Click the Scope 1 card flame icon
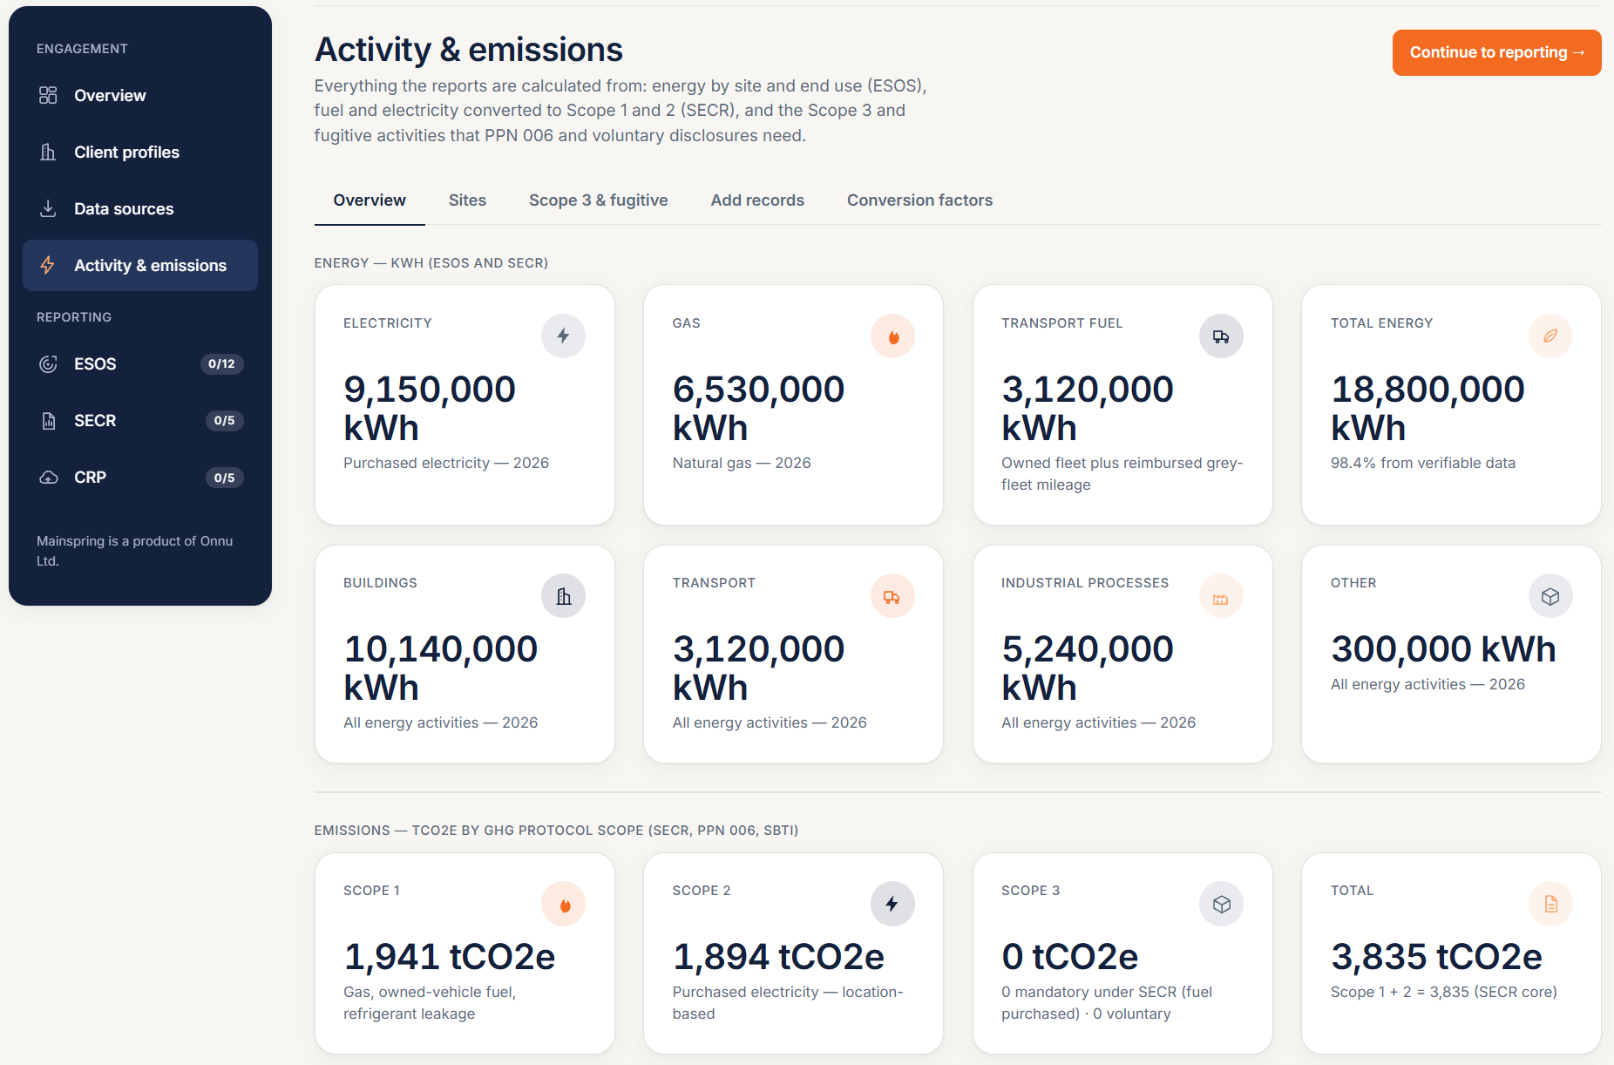The height and width of the screenshot is (1065, 1614). pos(563,903)
